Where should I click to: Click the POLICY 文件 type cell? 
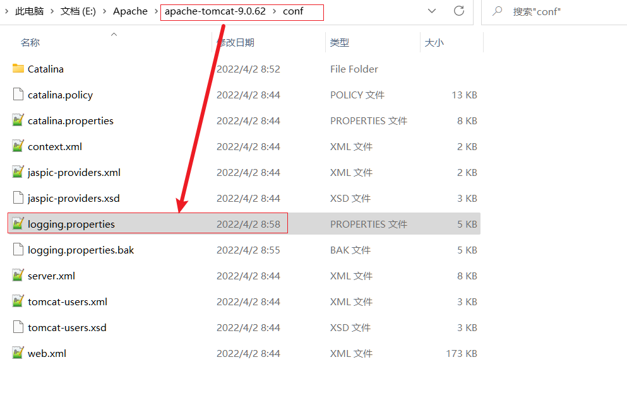pos(357,95)
